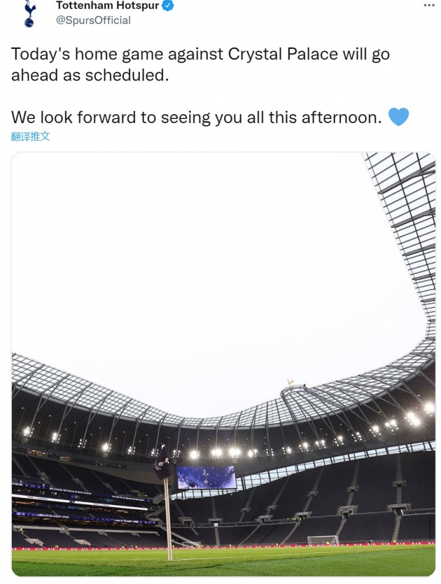The width and height of the screenshot is (441, 584).
Task: Click the grass pitch in the photo
Action: pyautogui.click(x=223, y=562)
